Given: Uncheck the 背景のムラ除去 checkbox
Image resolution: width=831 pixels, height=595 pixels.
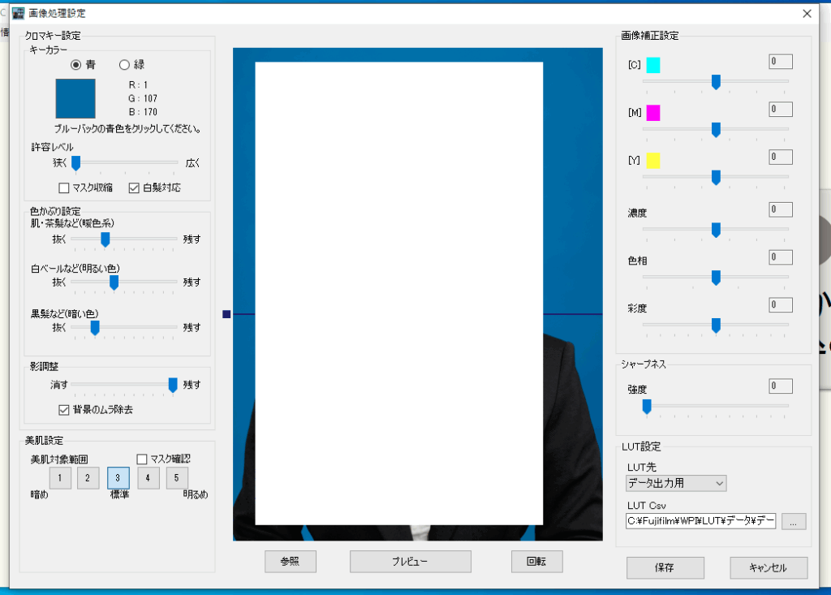Looking at the screenshot, I should click(x=64, y=409).
